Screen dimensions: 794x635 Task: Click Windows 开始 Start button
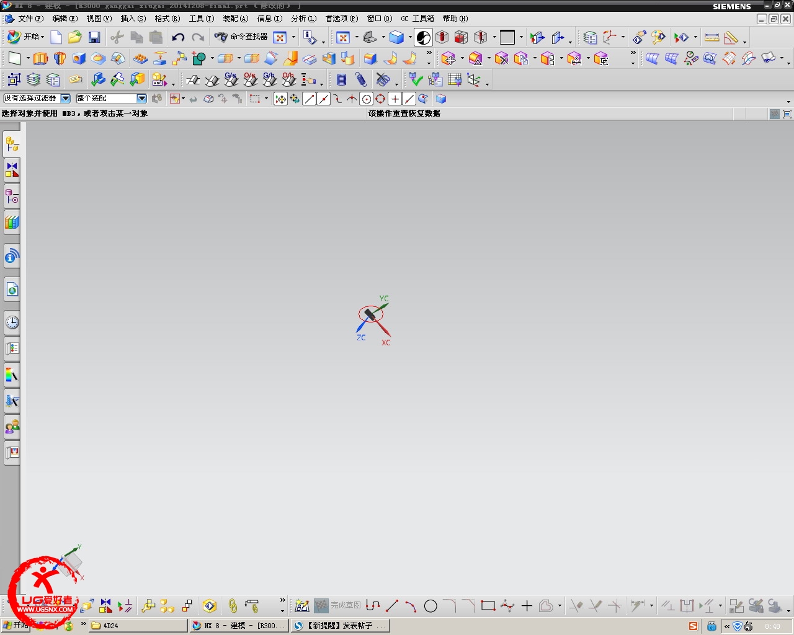[15, 626]
